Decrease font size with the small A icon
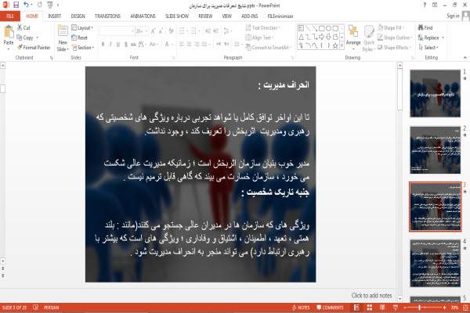This screenshot has width=470, height=313. pos(161,31)
